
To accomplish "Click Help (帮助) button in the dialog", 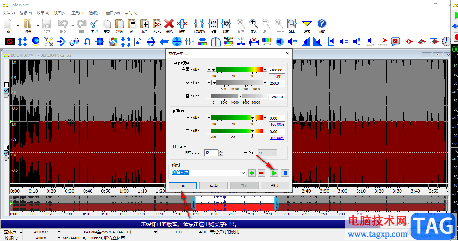I will pos(275,186).
